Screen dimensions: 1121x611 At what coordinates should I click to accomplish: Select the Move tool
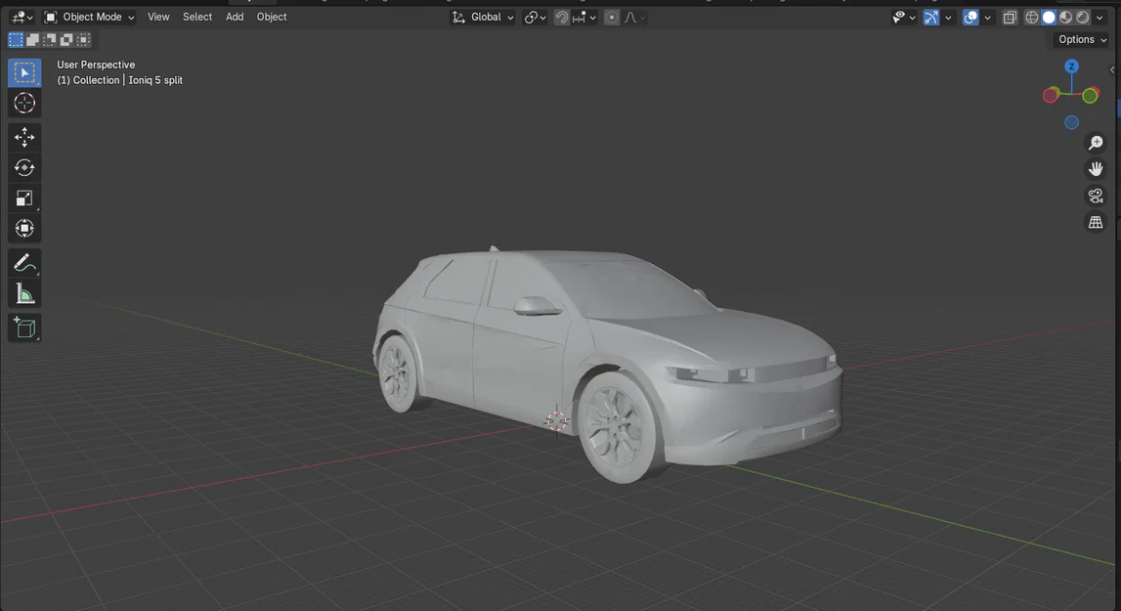tap(23, 137)
